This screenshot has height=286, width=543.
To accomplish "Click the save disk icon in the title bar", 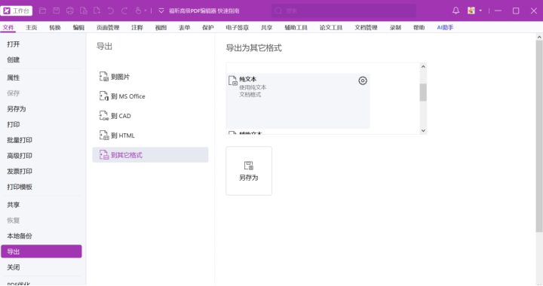I will [56, 11].
